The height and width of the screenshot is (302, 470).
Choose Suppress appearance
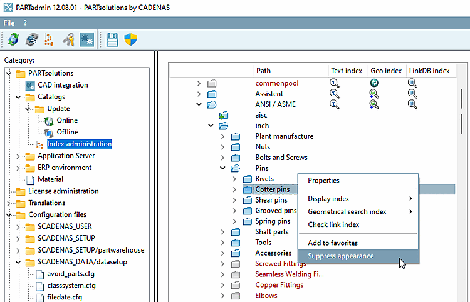[358, 256]
